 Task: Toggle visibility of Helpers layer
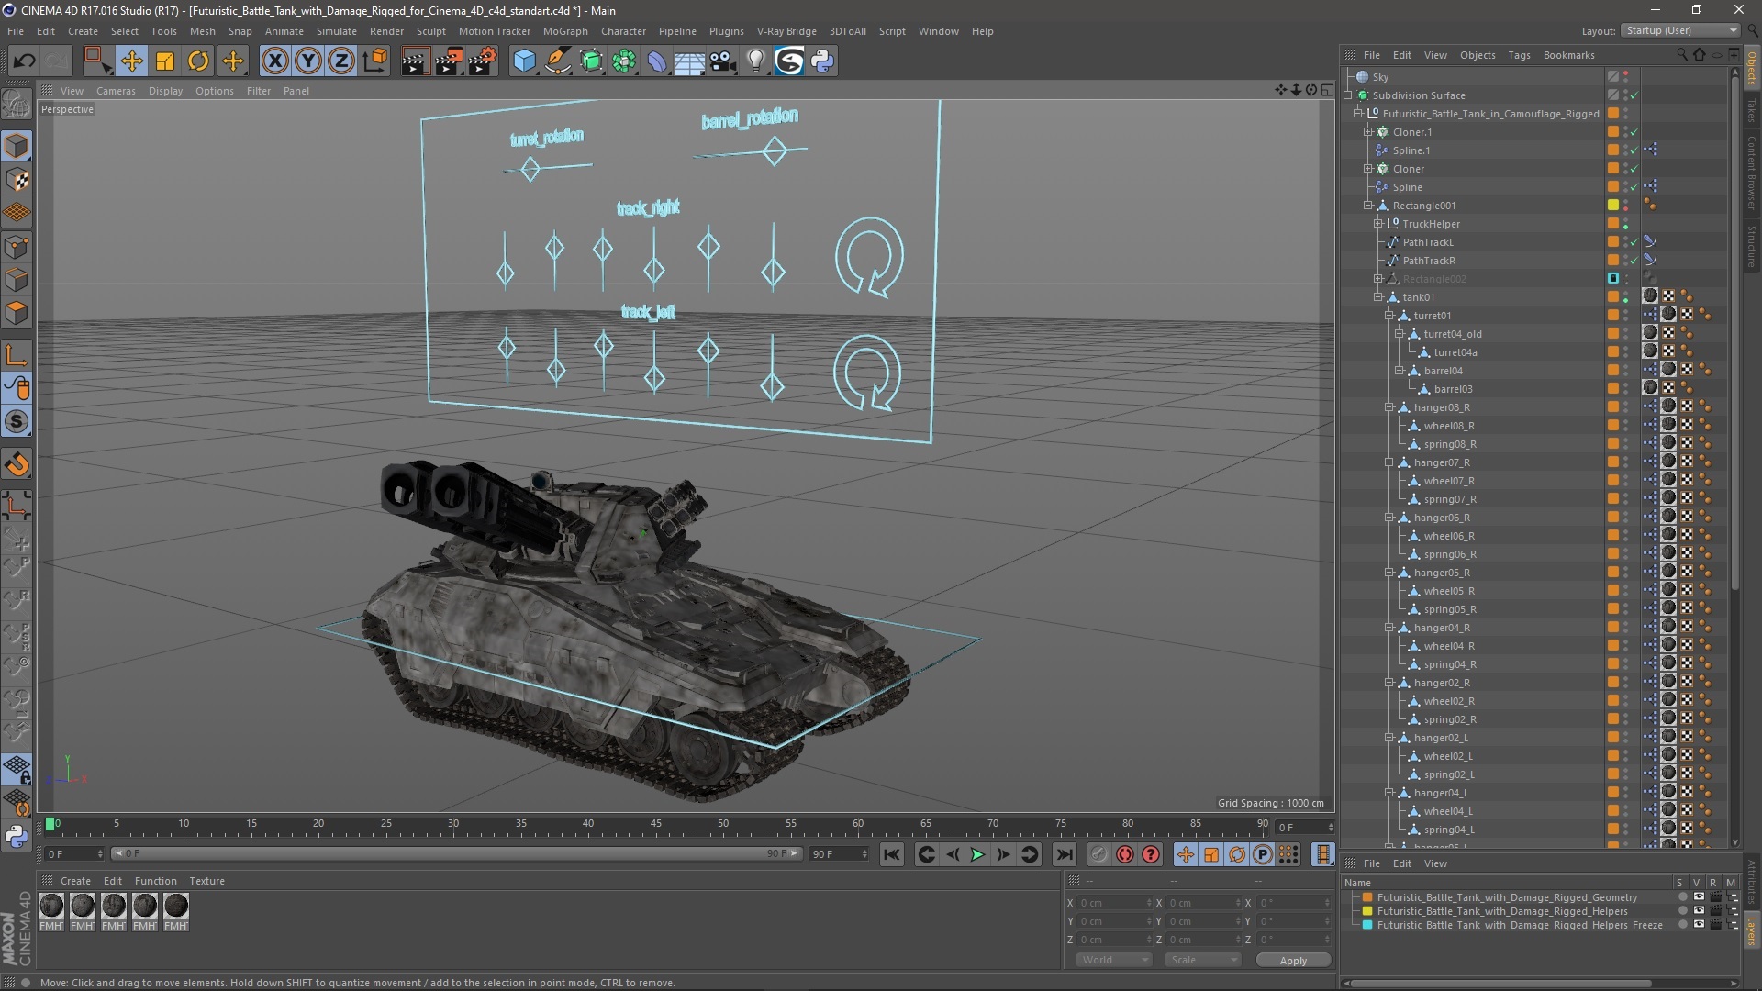click(1698, 911)
